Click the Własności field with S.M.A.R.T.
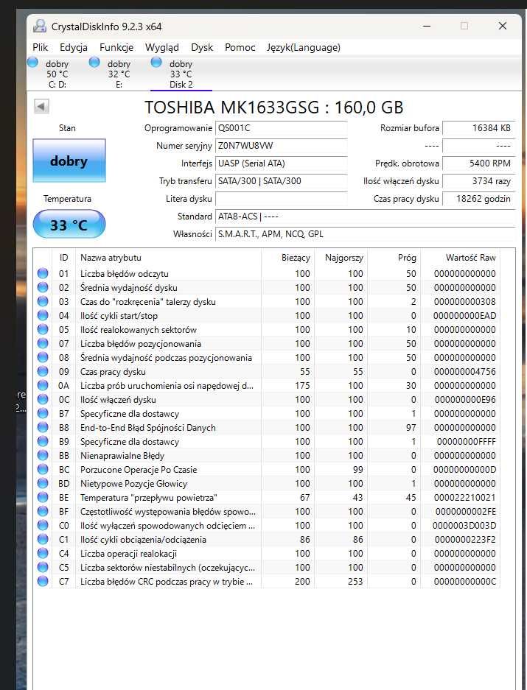 (366, 234)
